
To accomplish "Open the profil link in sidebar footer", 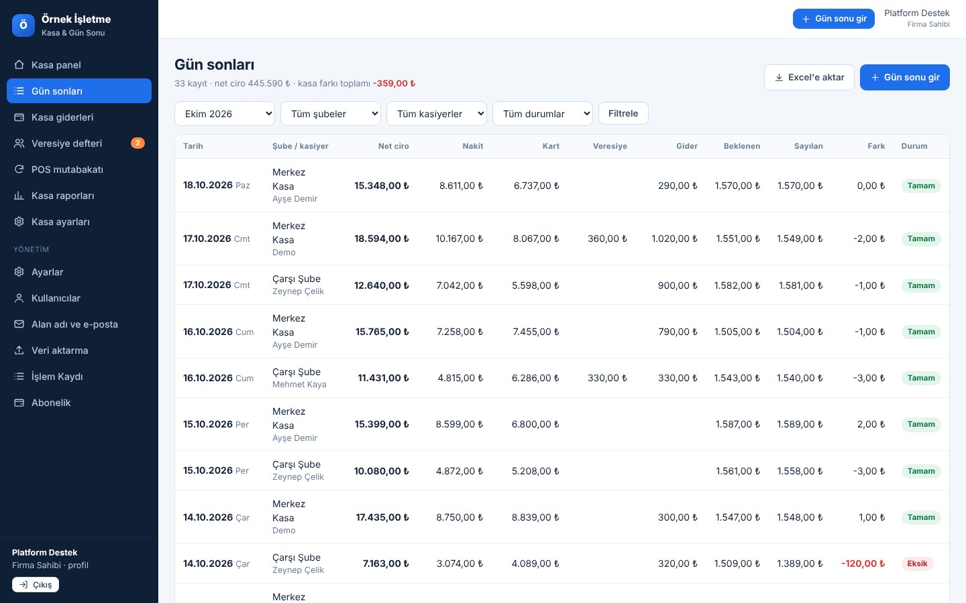I will point(78,565).
